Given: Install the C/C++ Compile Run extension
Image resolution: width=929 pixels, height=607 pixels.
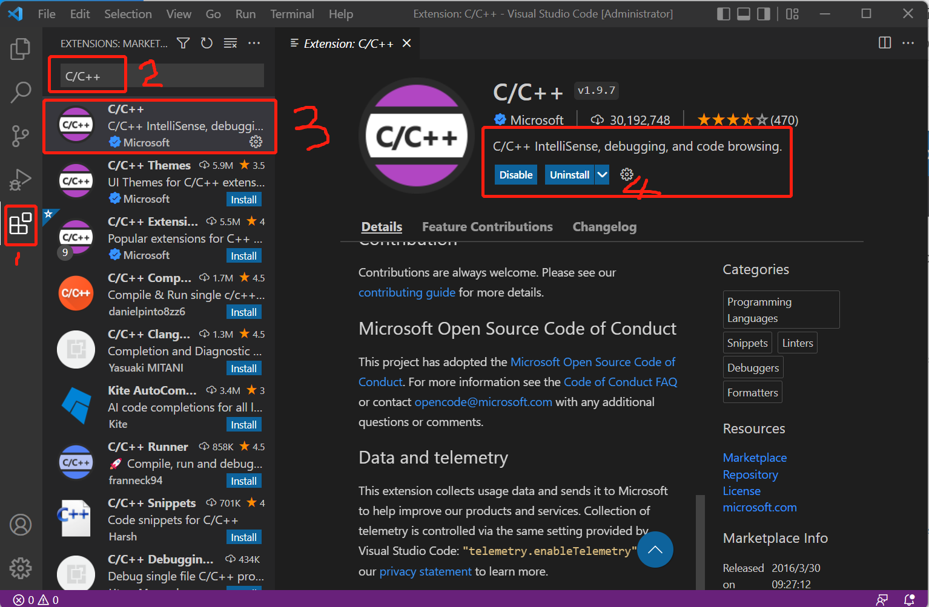Looking at the screenshot, I should [x=243, y=312].
